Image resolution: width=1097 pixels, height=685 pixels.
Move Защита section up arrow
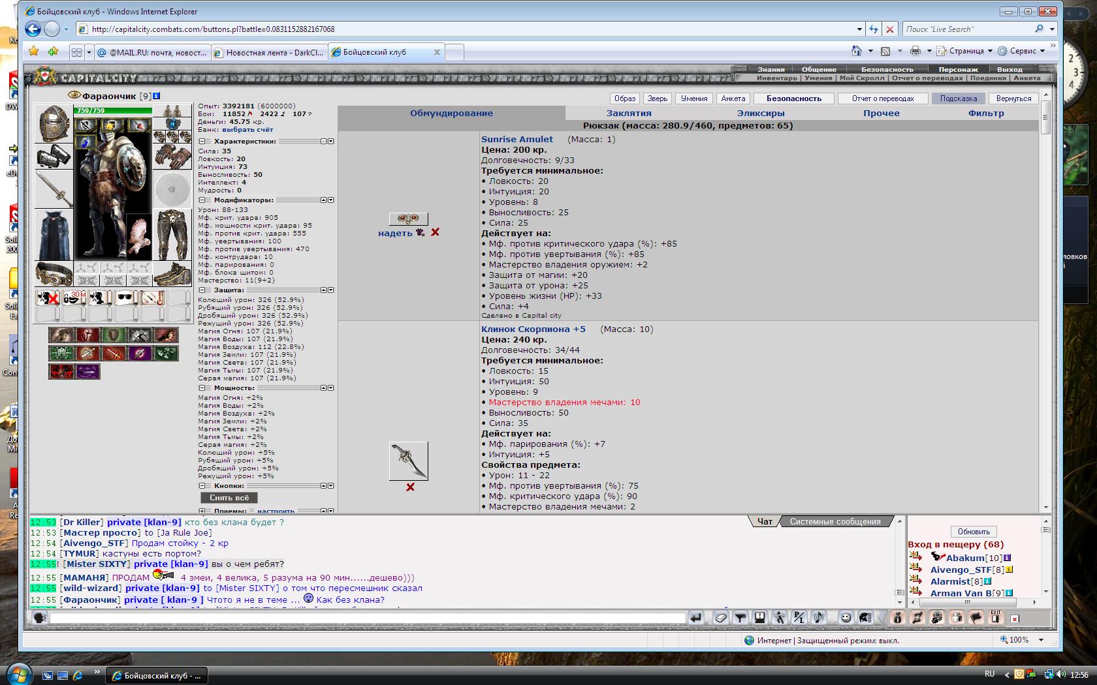point(323,290)
